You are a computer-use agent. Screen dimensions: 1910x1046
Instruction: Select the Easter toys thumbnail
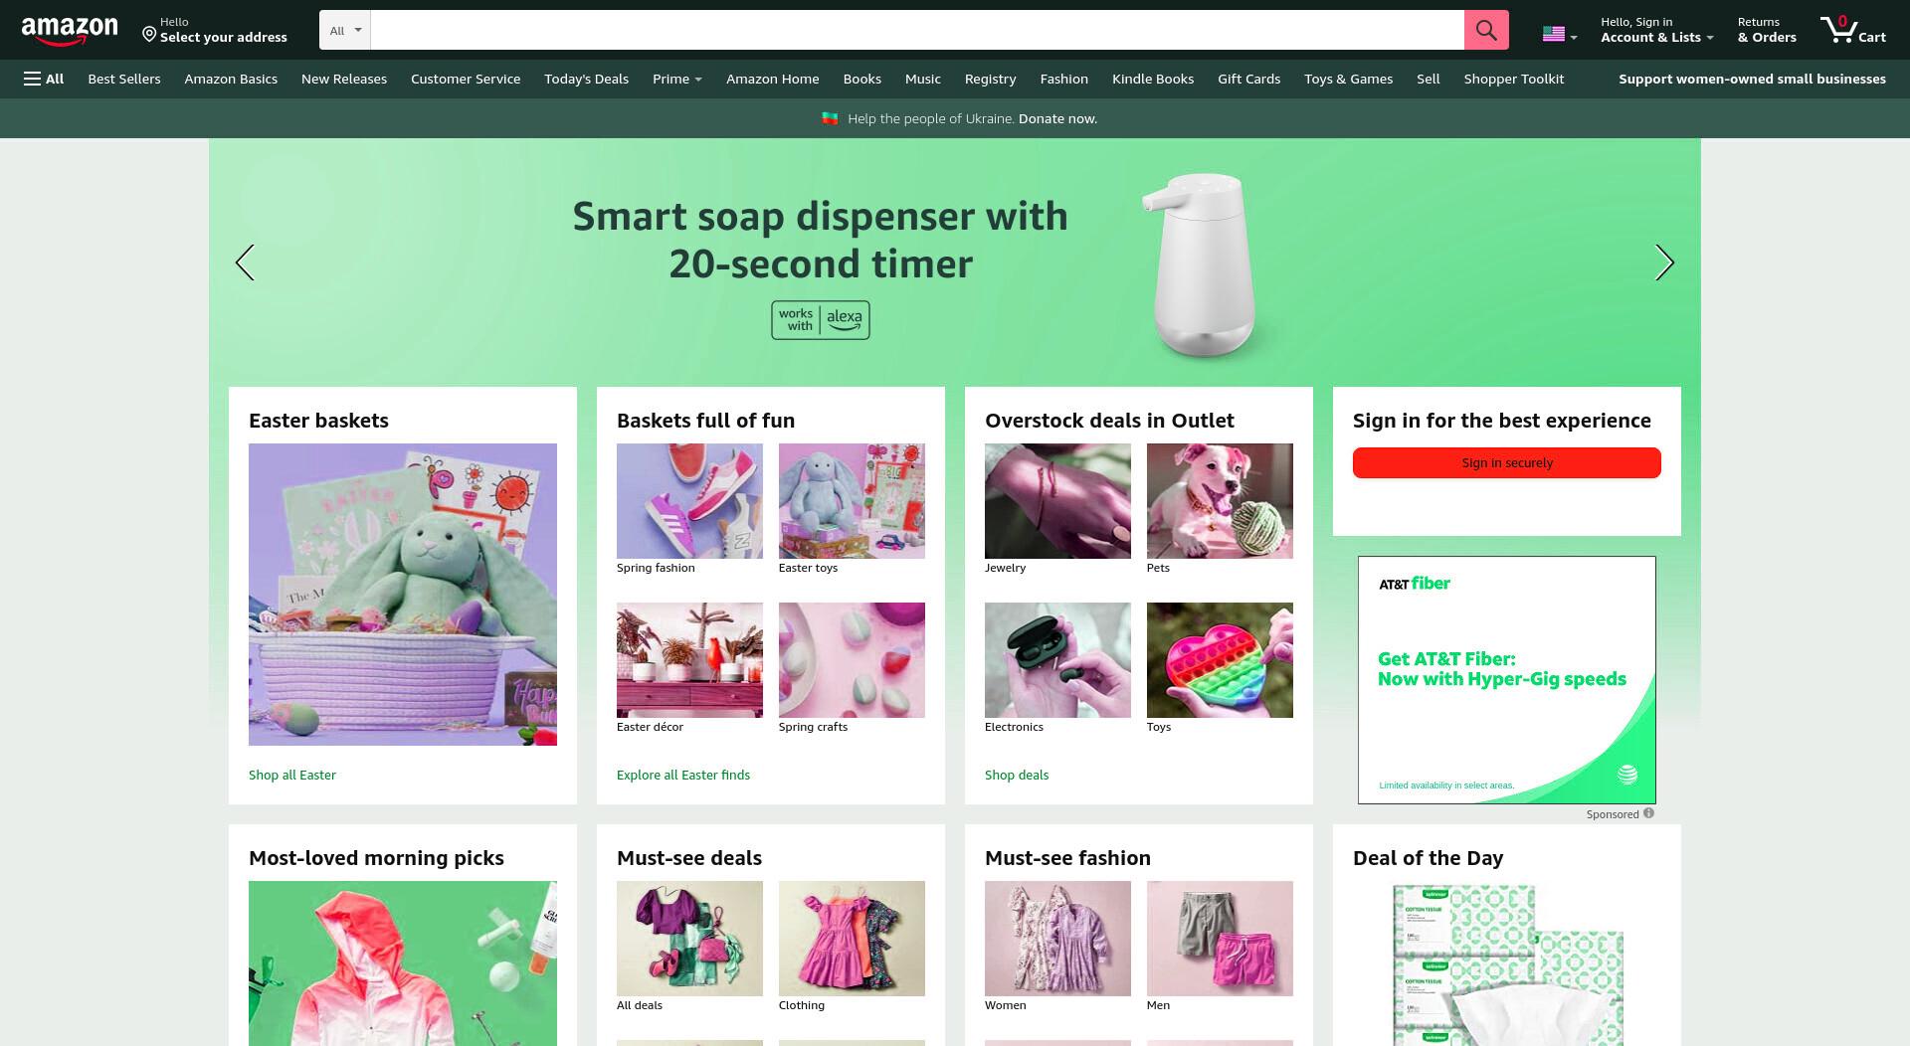(x=852, y=501)
